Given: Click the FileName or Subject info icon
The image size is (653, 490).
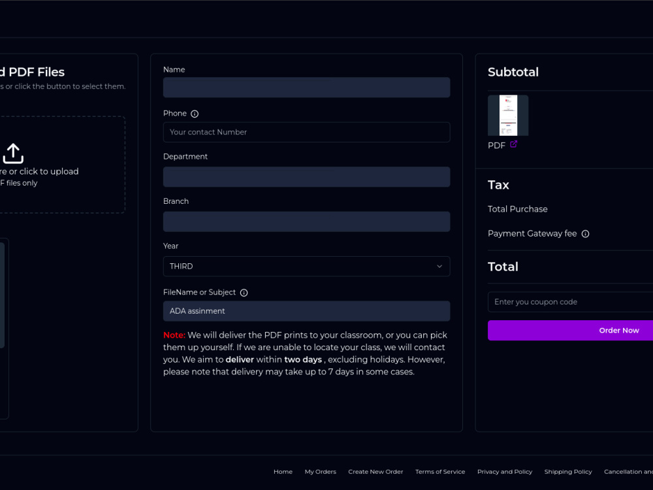Looking at the screenshot, I should coord(244,293).
